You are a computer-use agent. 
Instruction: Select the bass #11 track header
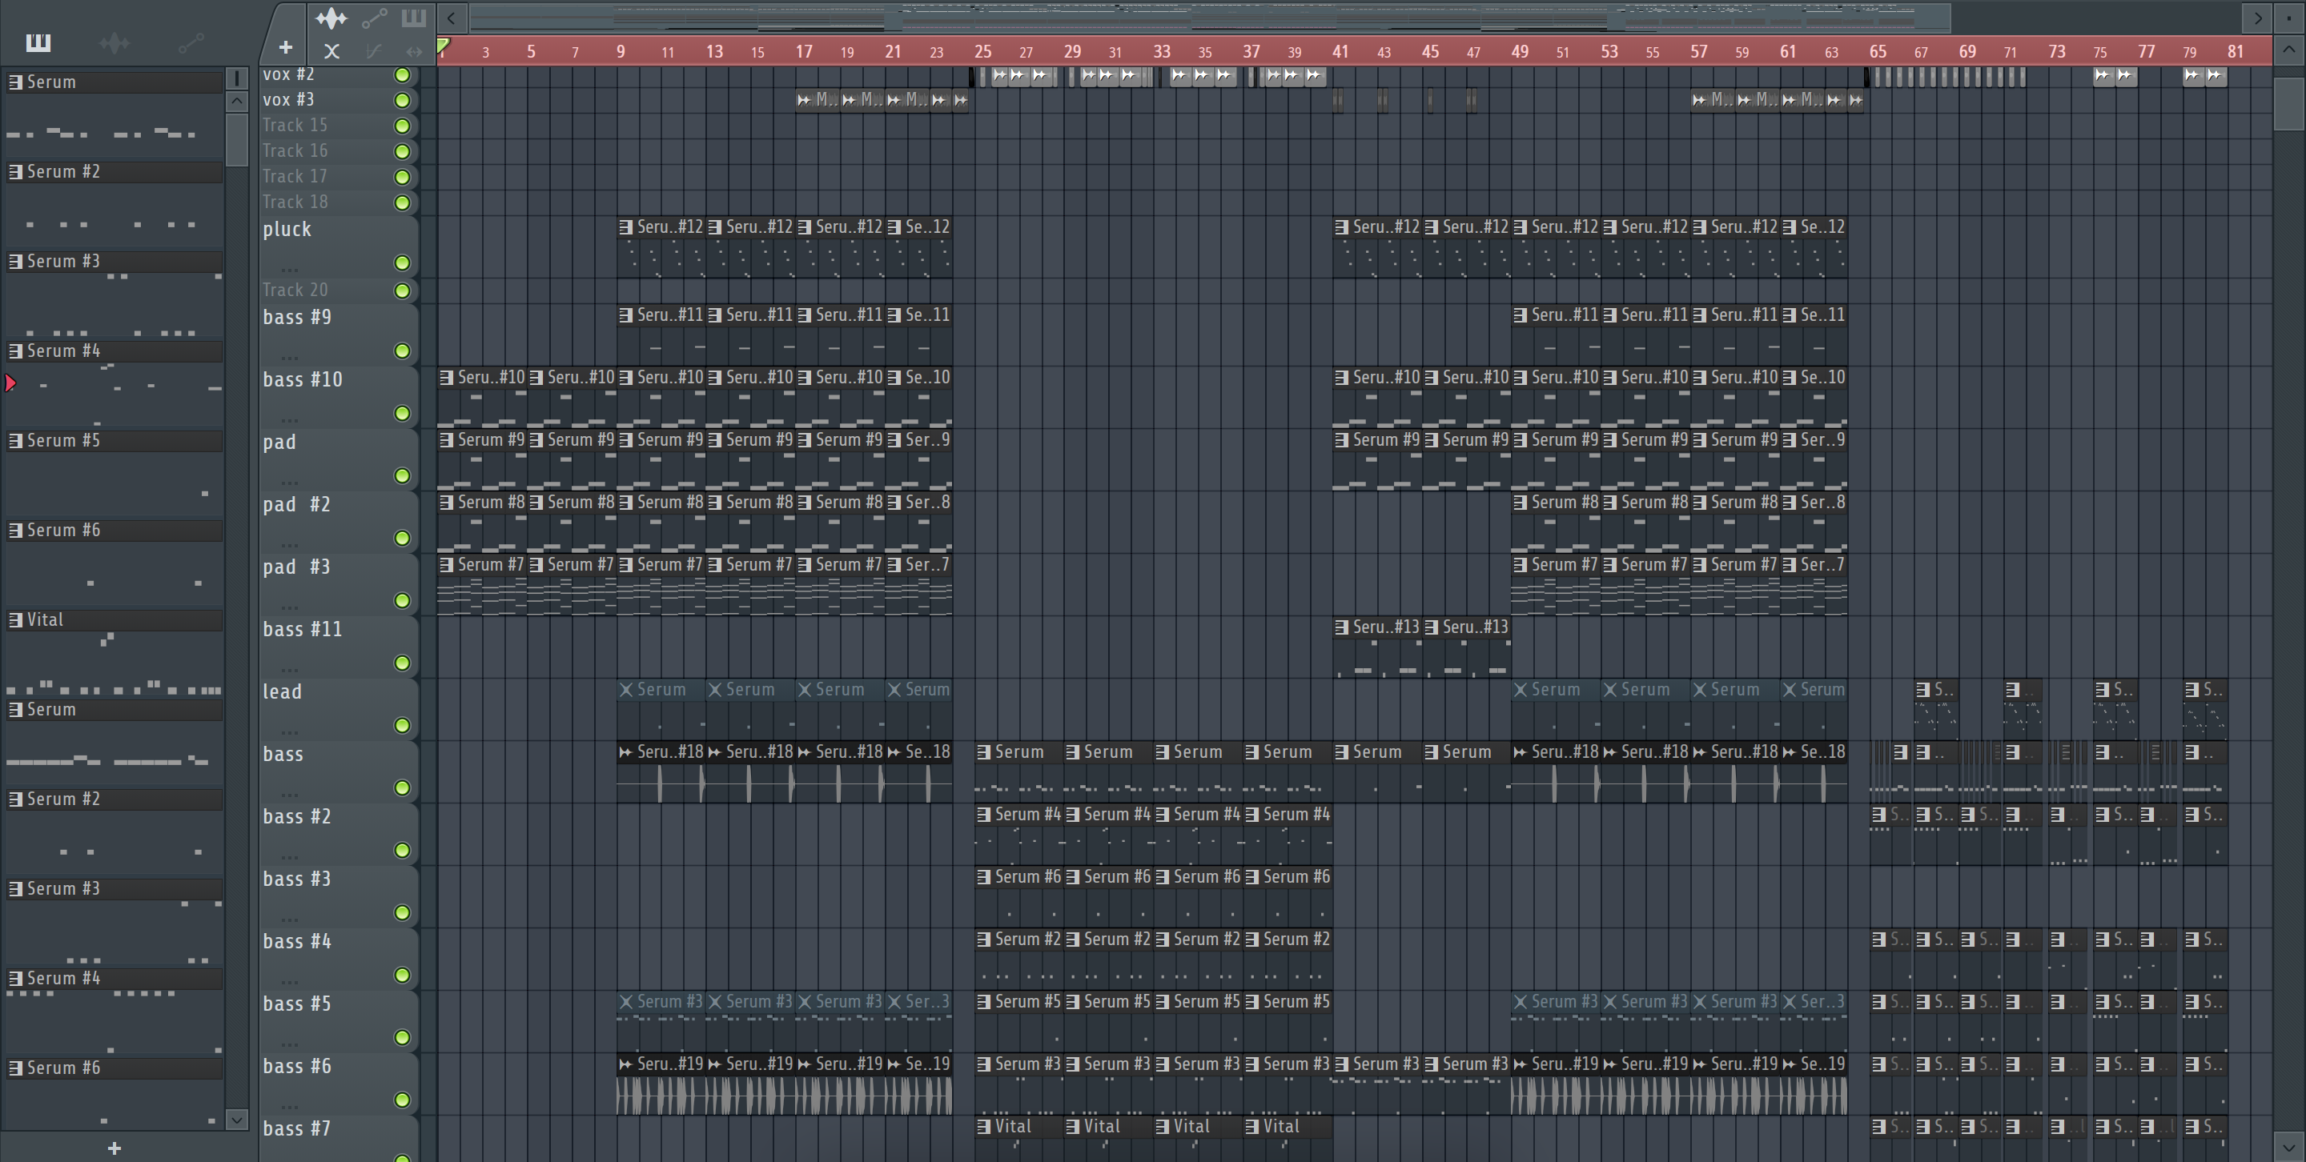tap(339, 646)
